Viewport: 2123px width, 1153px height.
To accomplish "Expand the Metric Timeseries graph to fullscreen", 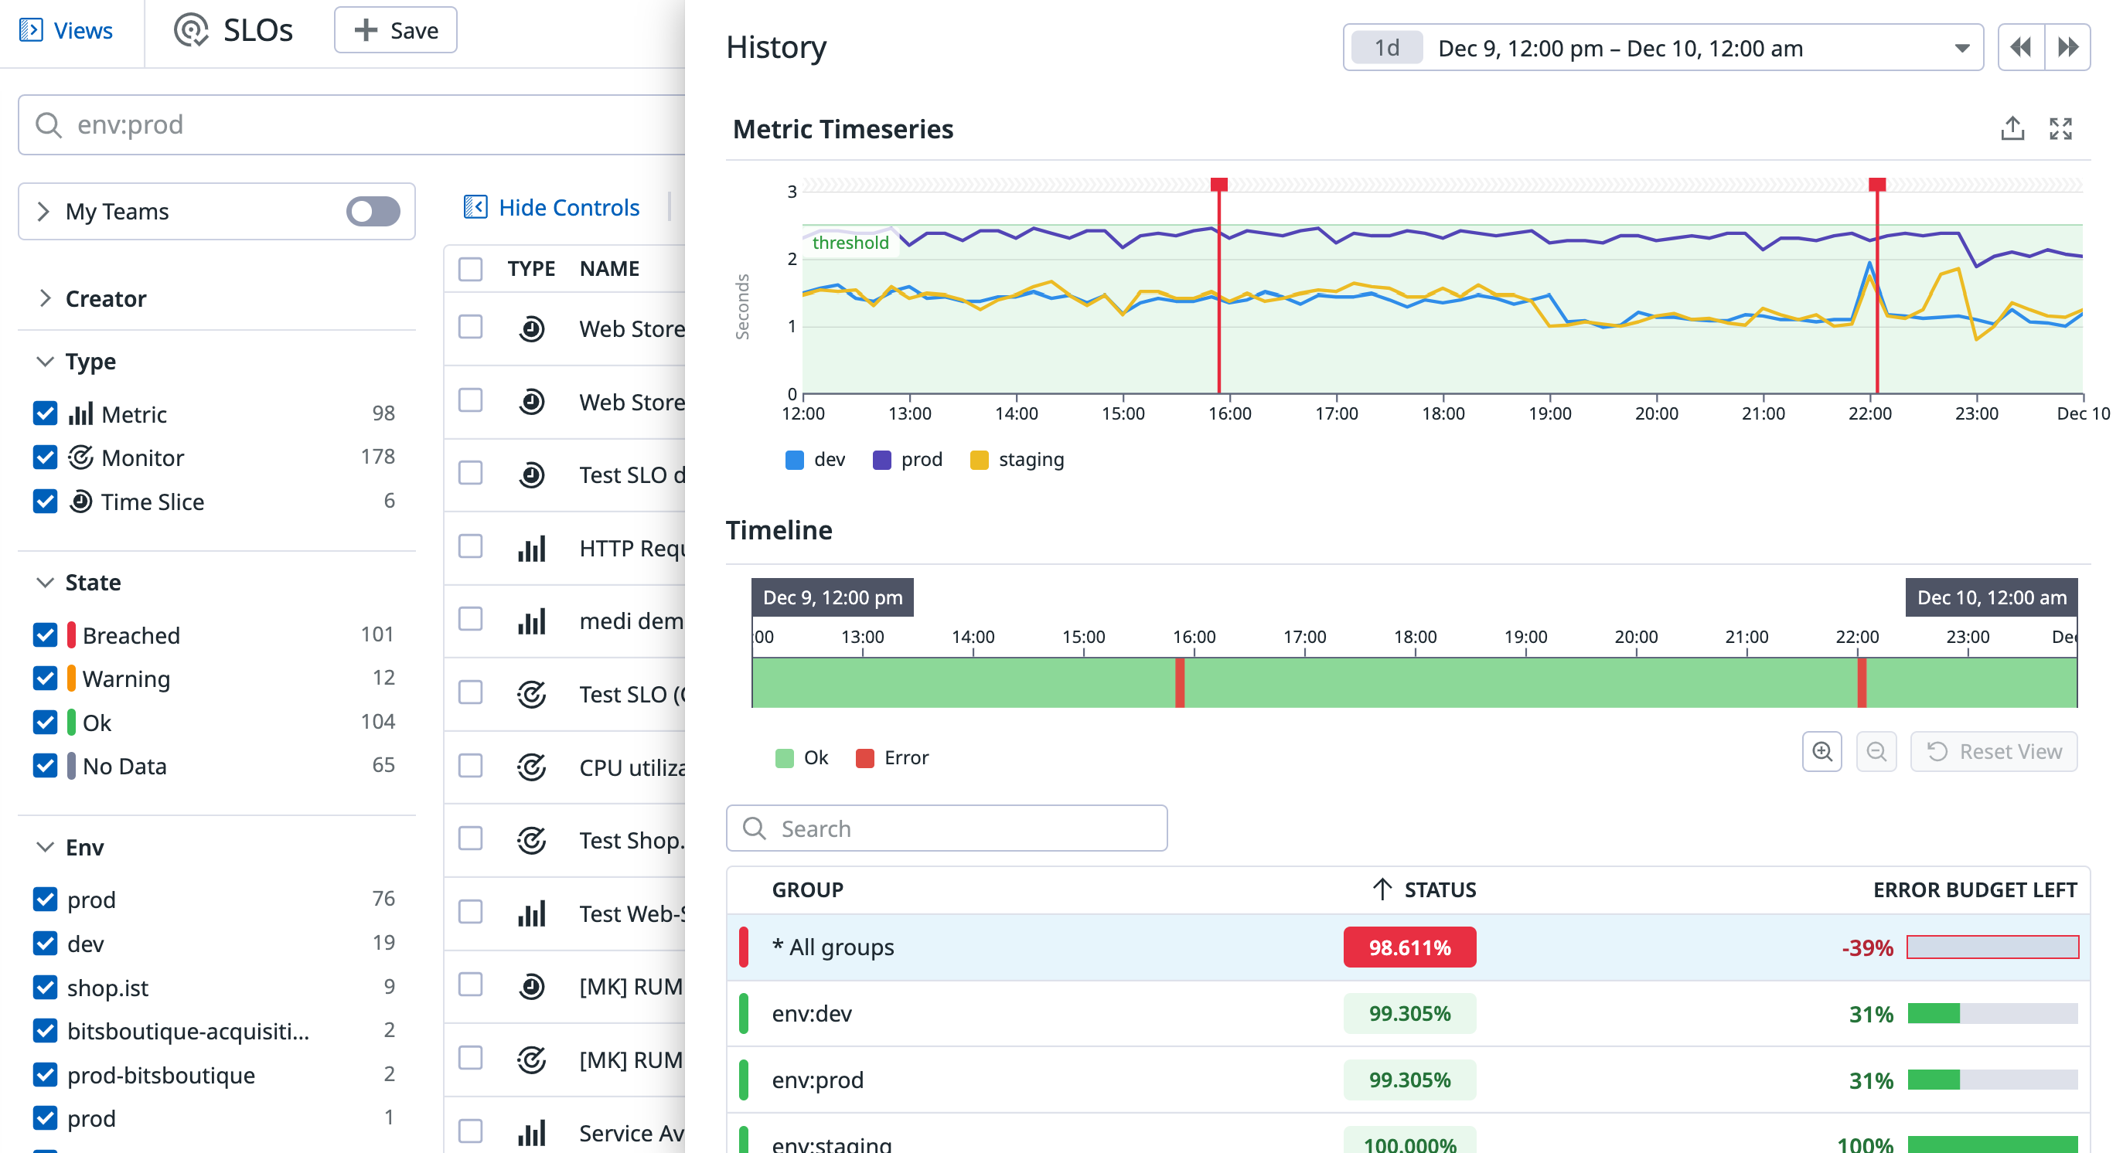I will (x=2060, y=128).
